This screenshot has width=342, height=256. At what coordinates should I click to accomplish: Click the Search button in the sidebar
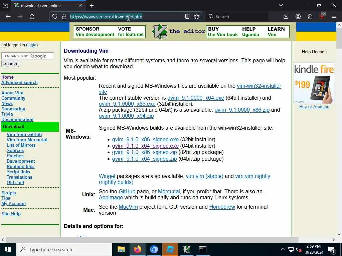point(10,63)
